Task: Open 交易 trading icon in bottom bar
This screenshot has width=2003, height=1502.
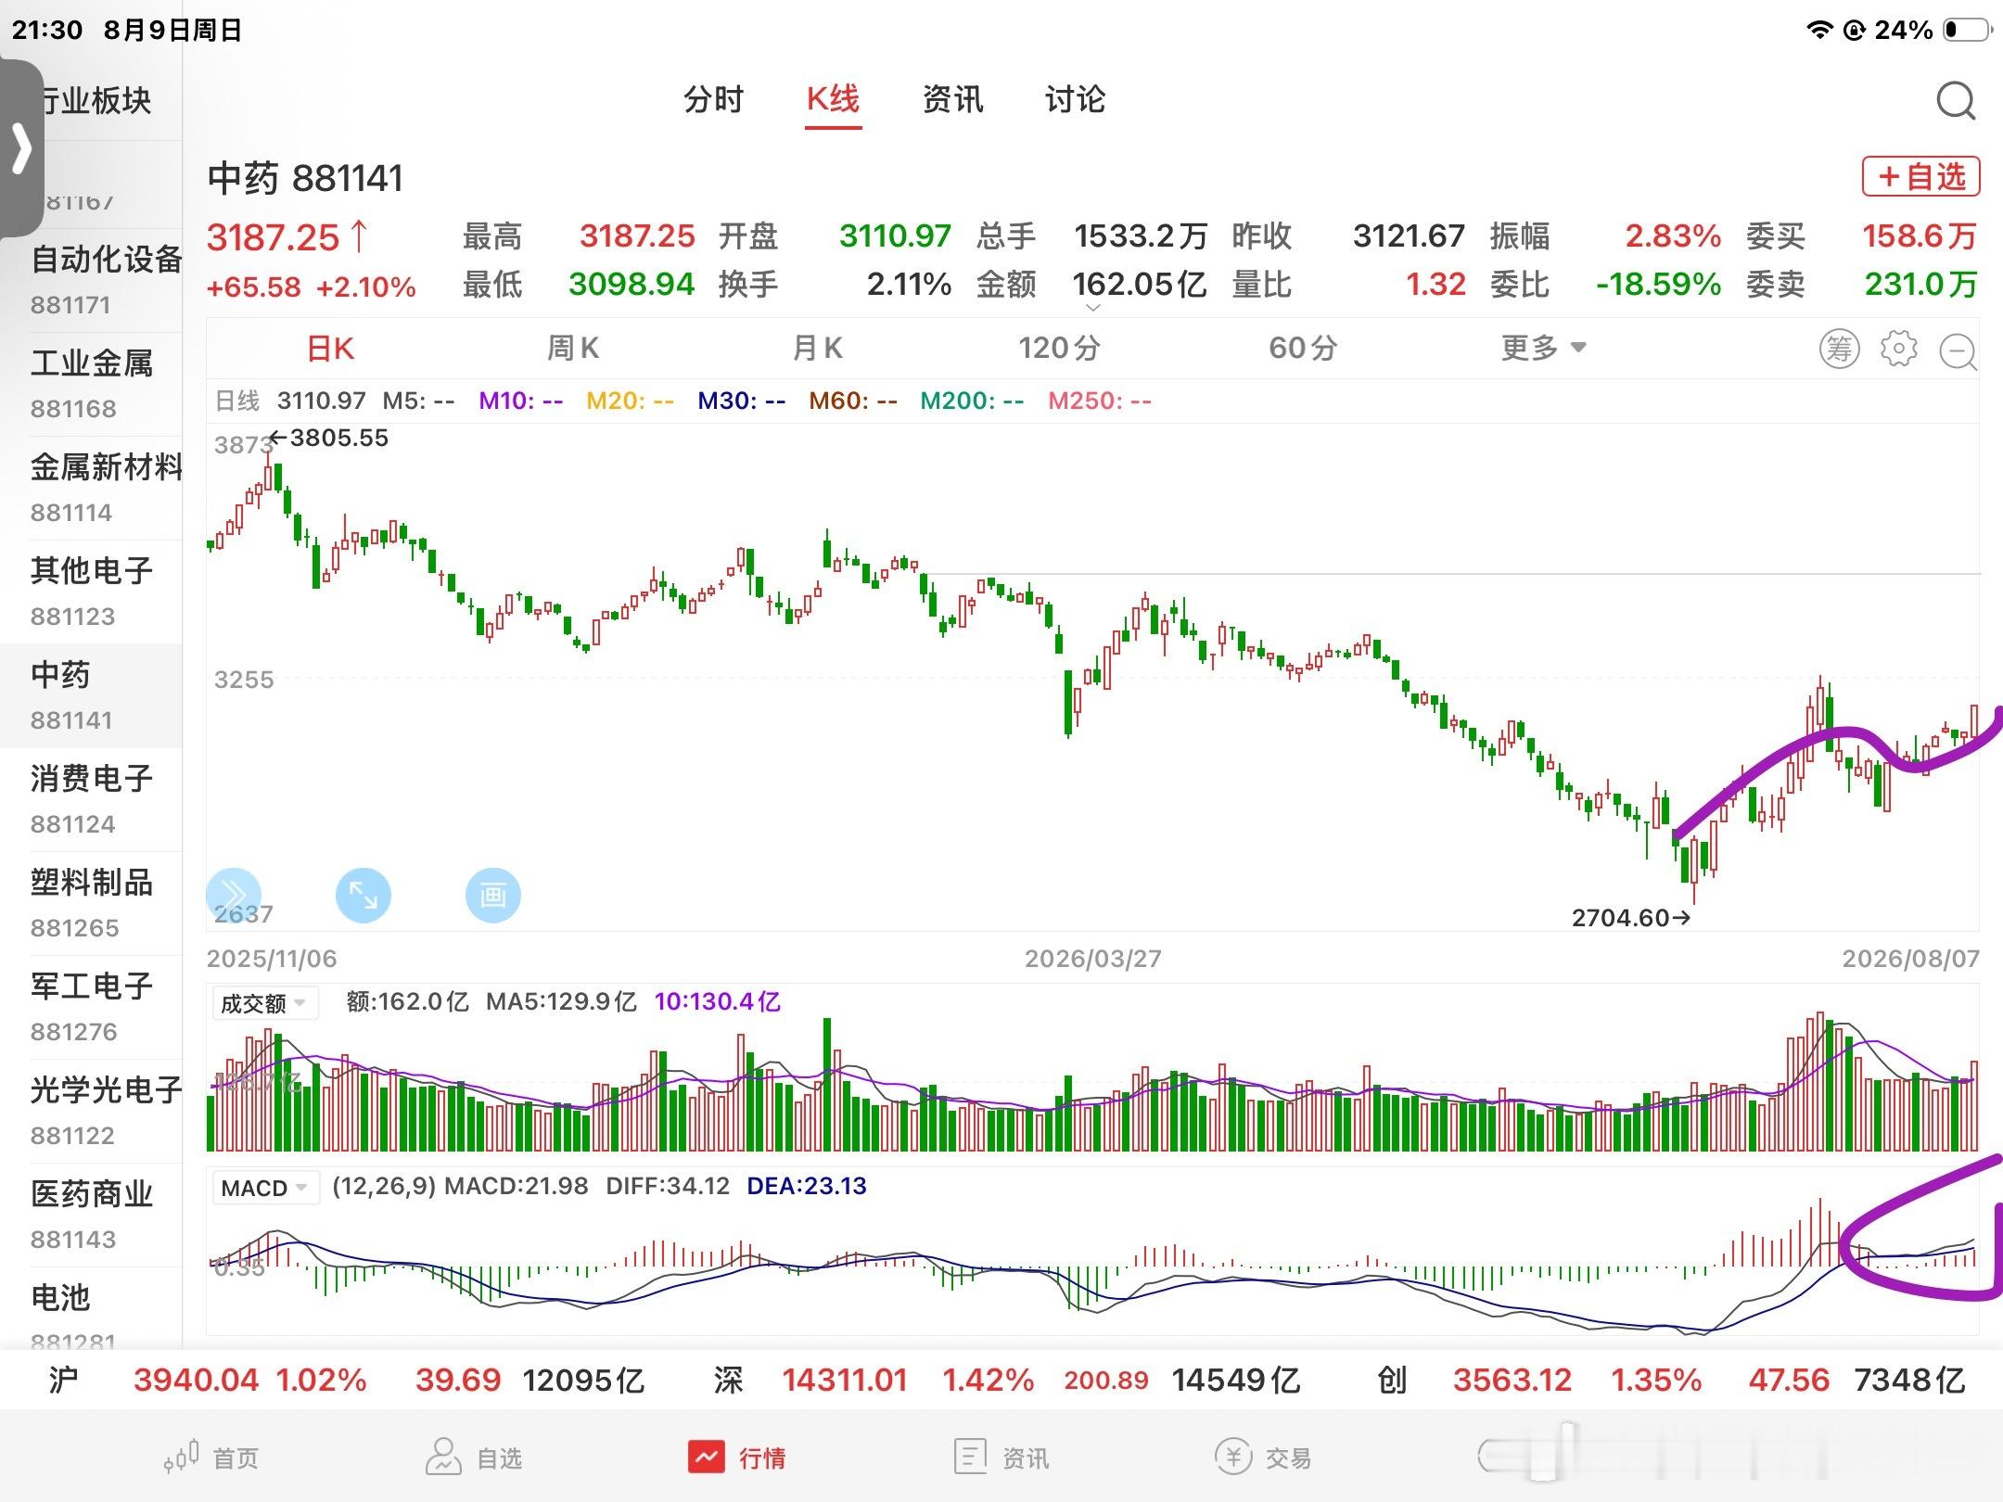Action: pyautogui.click(x=1263, y=1457)
